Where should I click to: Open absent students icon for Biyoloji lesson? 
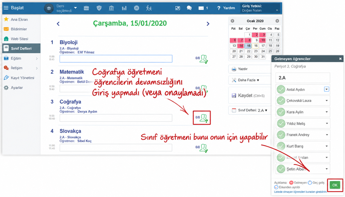(x=204, y=59)
